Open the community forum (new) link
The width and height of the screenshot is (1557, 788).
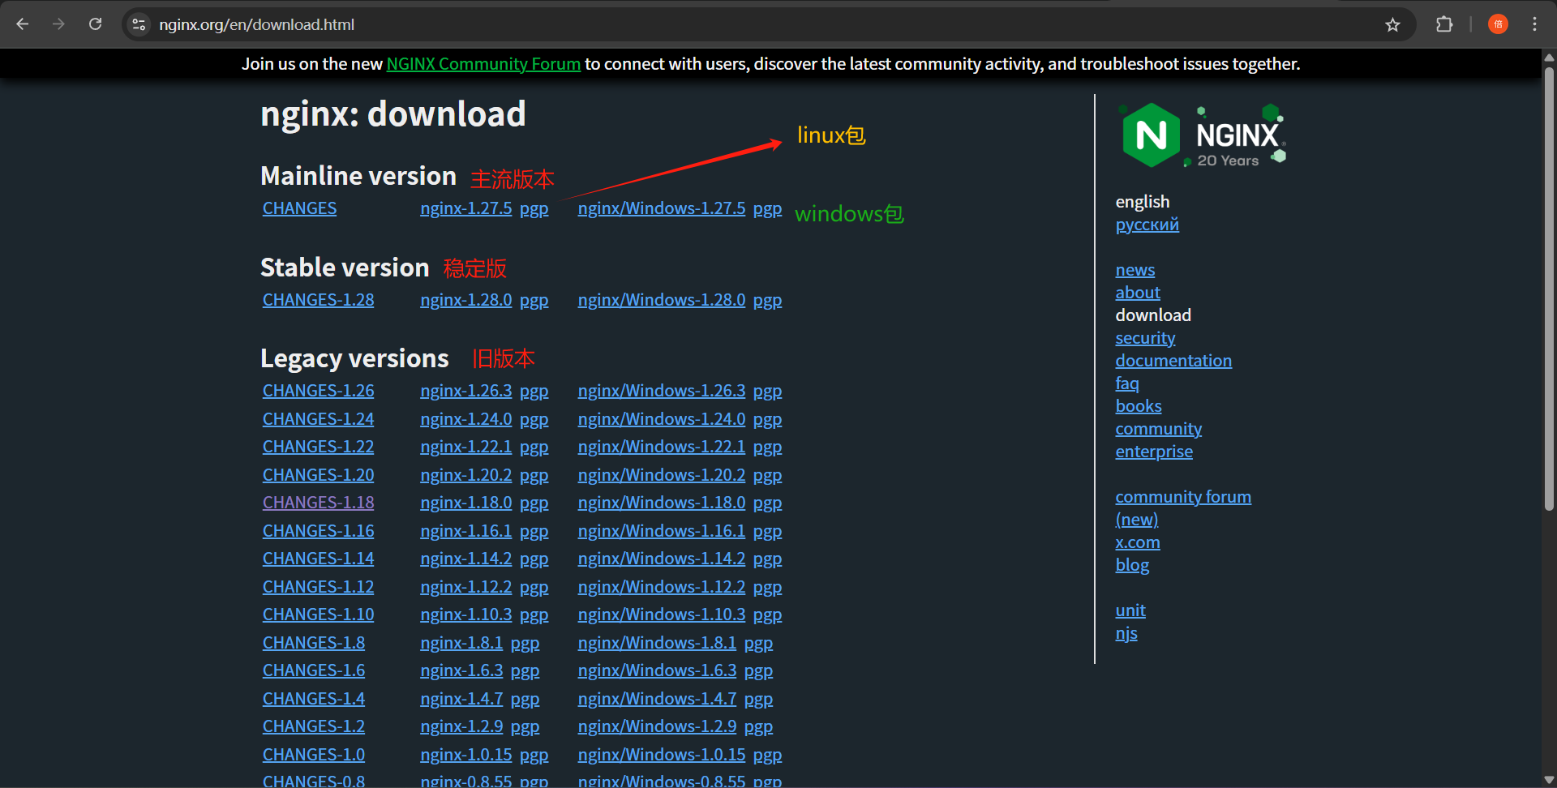(1183, 508)
